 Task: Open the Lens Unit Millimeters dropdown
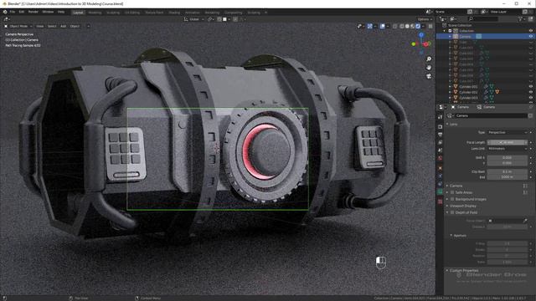(508, 149)
